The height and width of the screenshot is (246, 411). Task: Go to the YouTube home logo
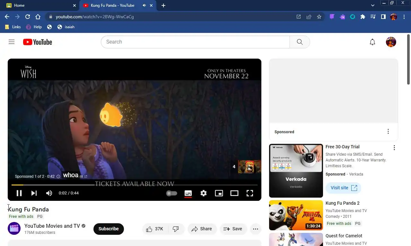pyautogui.click(x=38, y=42)
